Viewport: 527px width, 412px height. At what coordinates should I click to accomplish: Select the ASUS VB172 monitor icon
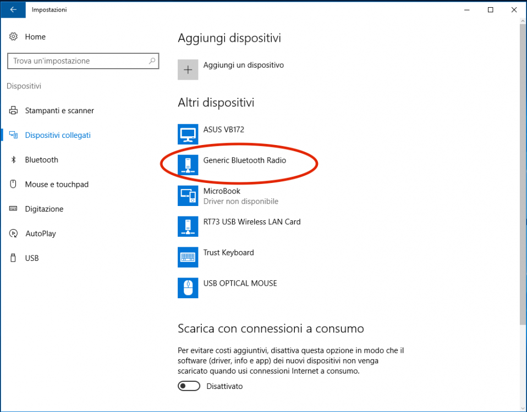pyautogui.click(x=188, y=134)
